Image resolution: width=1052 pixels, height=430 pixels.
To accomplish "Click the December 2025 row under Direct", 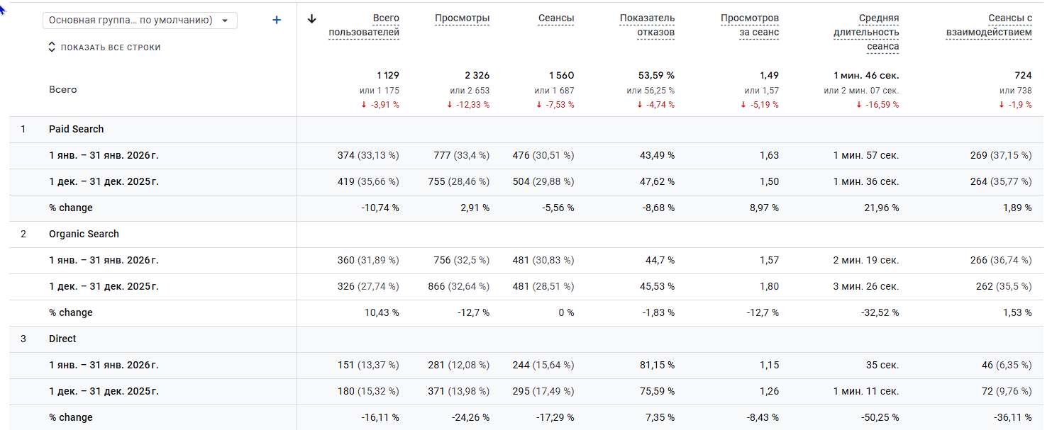I will [104, 391].
